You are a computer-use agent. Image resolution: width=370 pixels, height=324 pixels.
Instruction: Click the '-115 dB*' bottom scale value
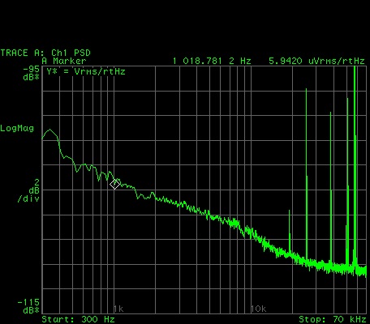[28, 306]
